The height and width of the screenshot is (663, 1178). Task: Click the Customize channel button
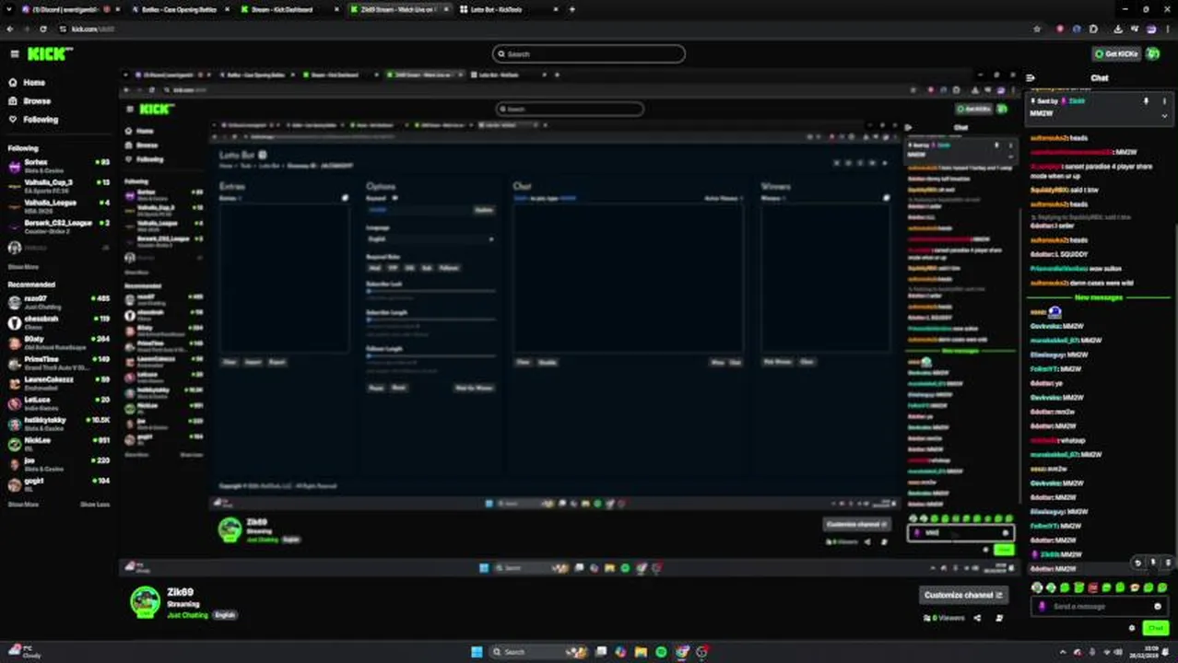point(963,595)
